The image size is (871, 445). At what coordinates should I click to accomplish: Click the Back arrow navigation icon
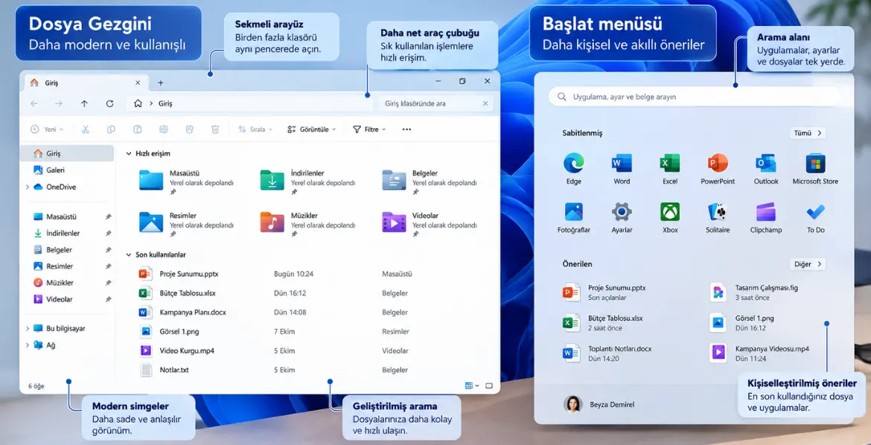(x=34, y=103)
